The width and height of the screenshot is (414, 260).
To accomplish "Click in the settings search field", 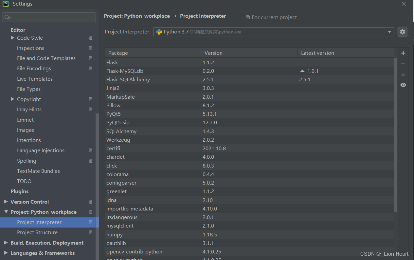I will [49, 17].
